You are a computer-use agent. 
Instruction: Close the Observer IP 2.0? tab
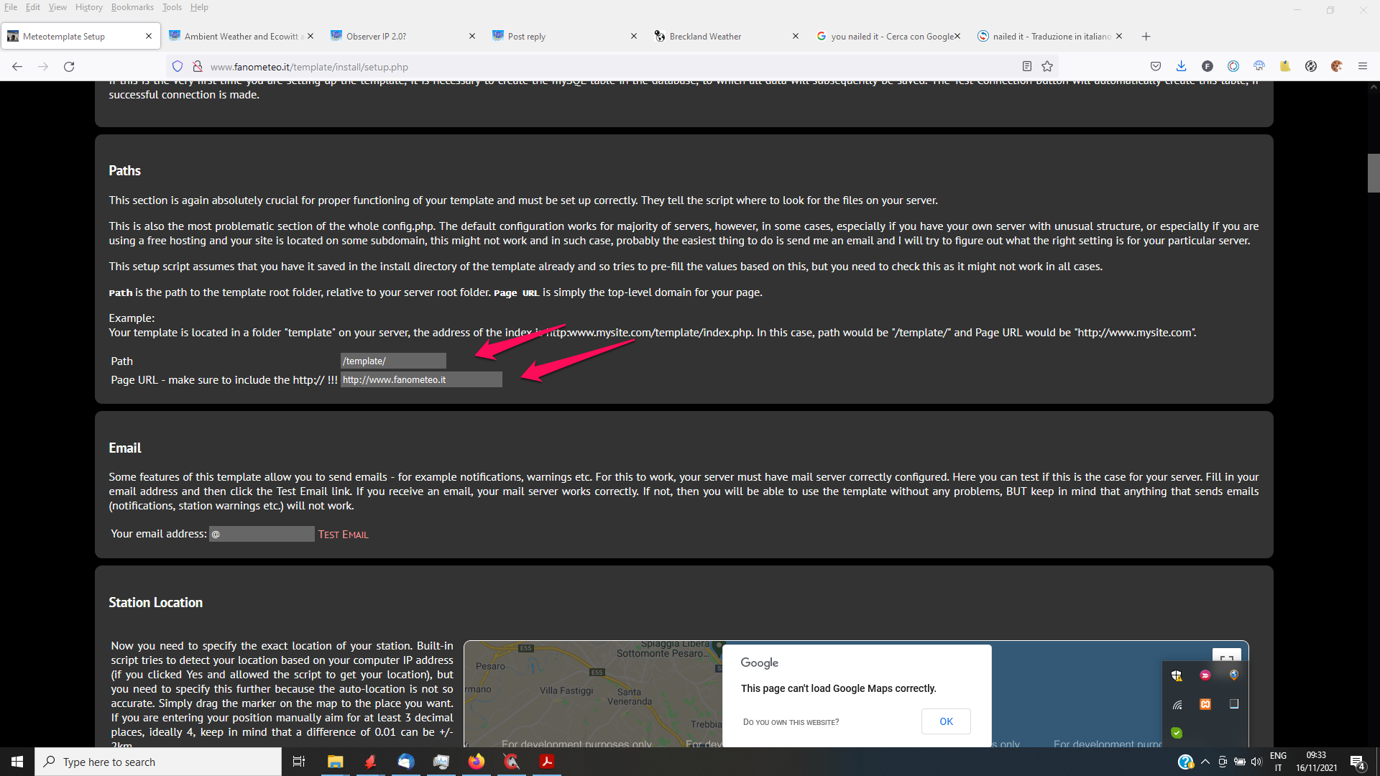point(472,37)
